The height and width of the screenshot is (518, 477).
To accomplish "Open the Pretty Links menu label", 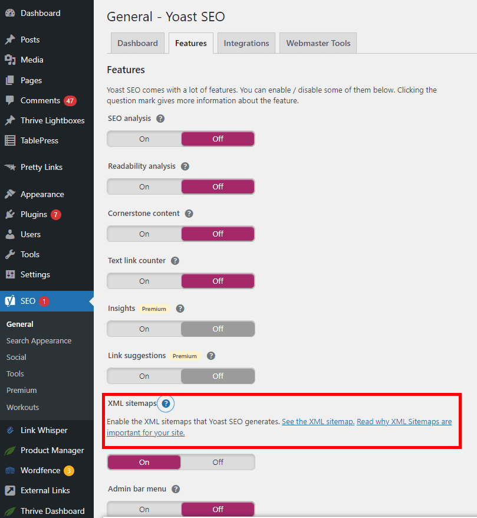I will (42, 167).
